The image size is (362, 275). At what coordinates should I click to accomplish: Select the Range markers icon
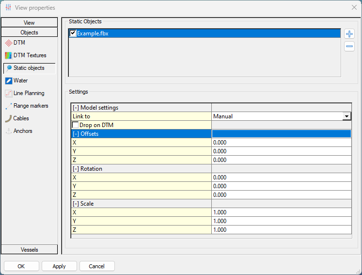coord(8,106)
